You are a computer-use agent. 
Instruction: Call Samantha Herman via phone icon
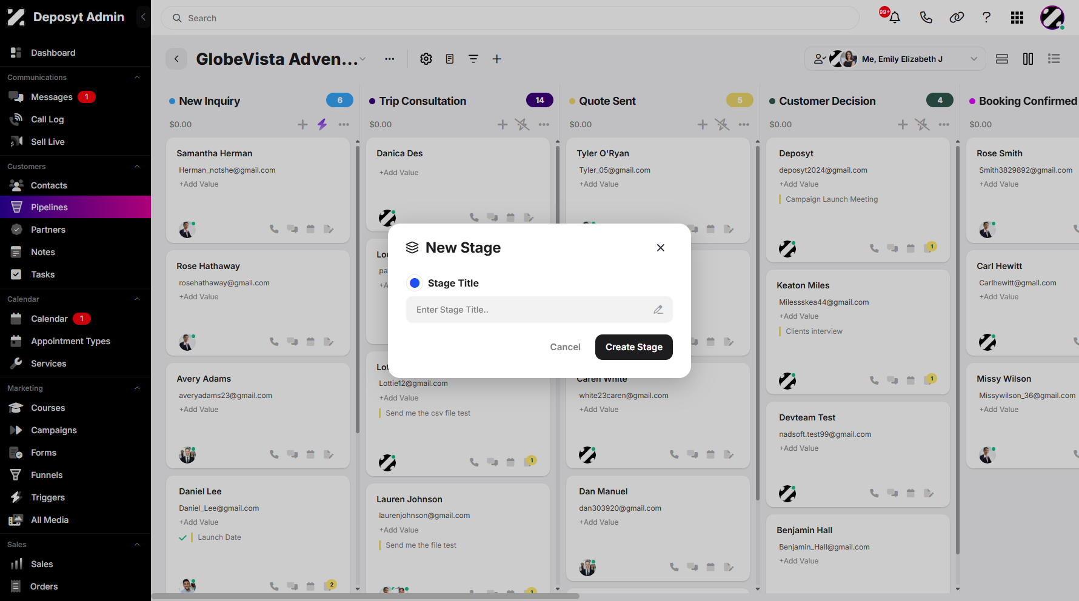[x=274, y=229]
